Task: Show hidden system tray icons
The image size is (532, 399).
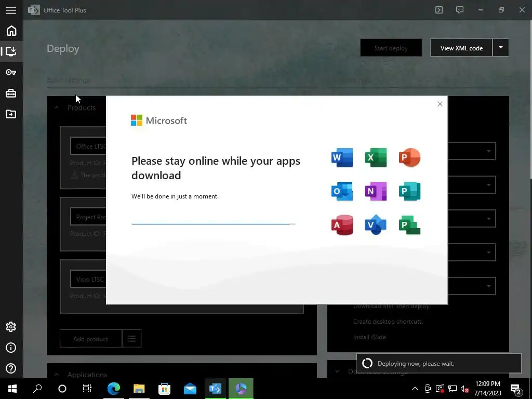Action: 415,389
